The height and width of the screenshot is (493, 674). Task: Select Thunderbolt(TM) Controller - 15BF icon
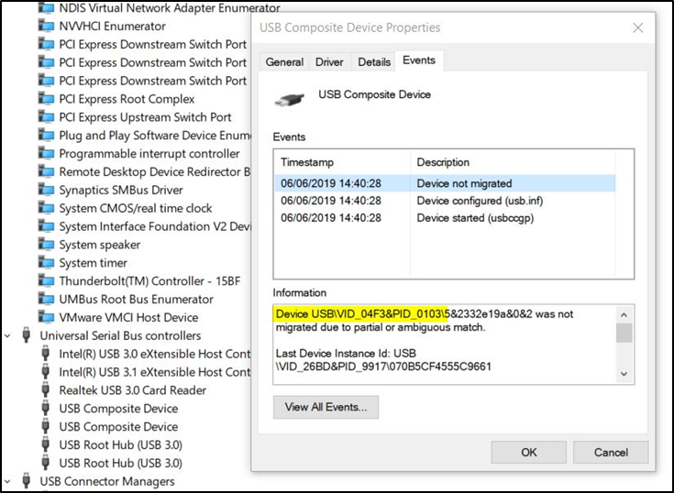(x=46, y=280)
